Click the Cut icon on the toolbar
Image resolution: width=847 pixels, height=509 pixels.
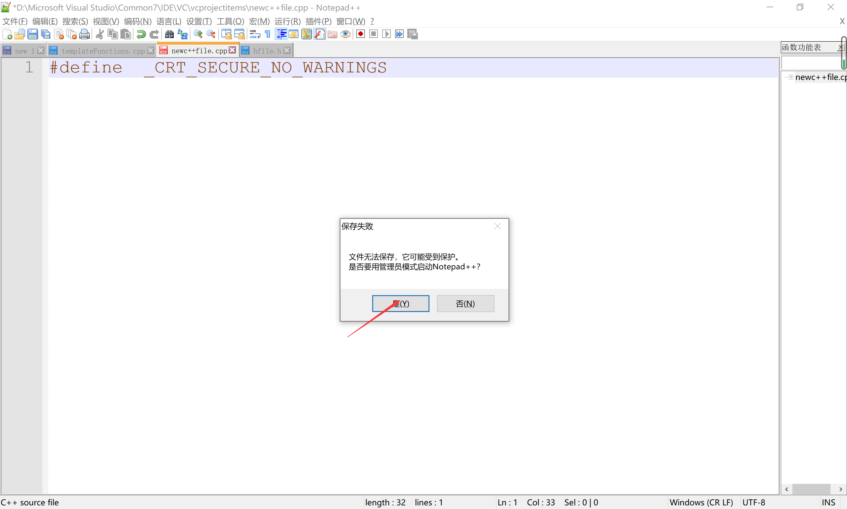99,34
